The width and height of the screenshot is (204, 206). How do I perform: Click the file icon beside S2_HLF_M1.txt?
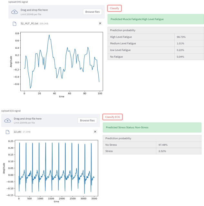[14, 24]
